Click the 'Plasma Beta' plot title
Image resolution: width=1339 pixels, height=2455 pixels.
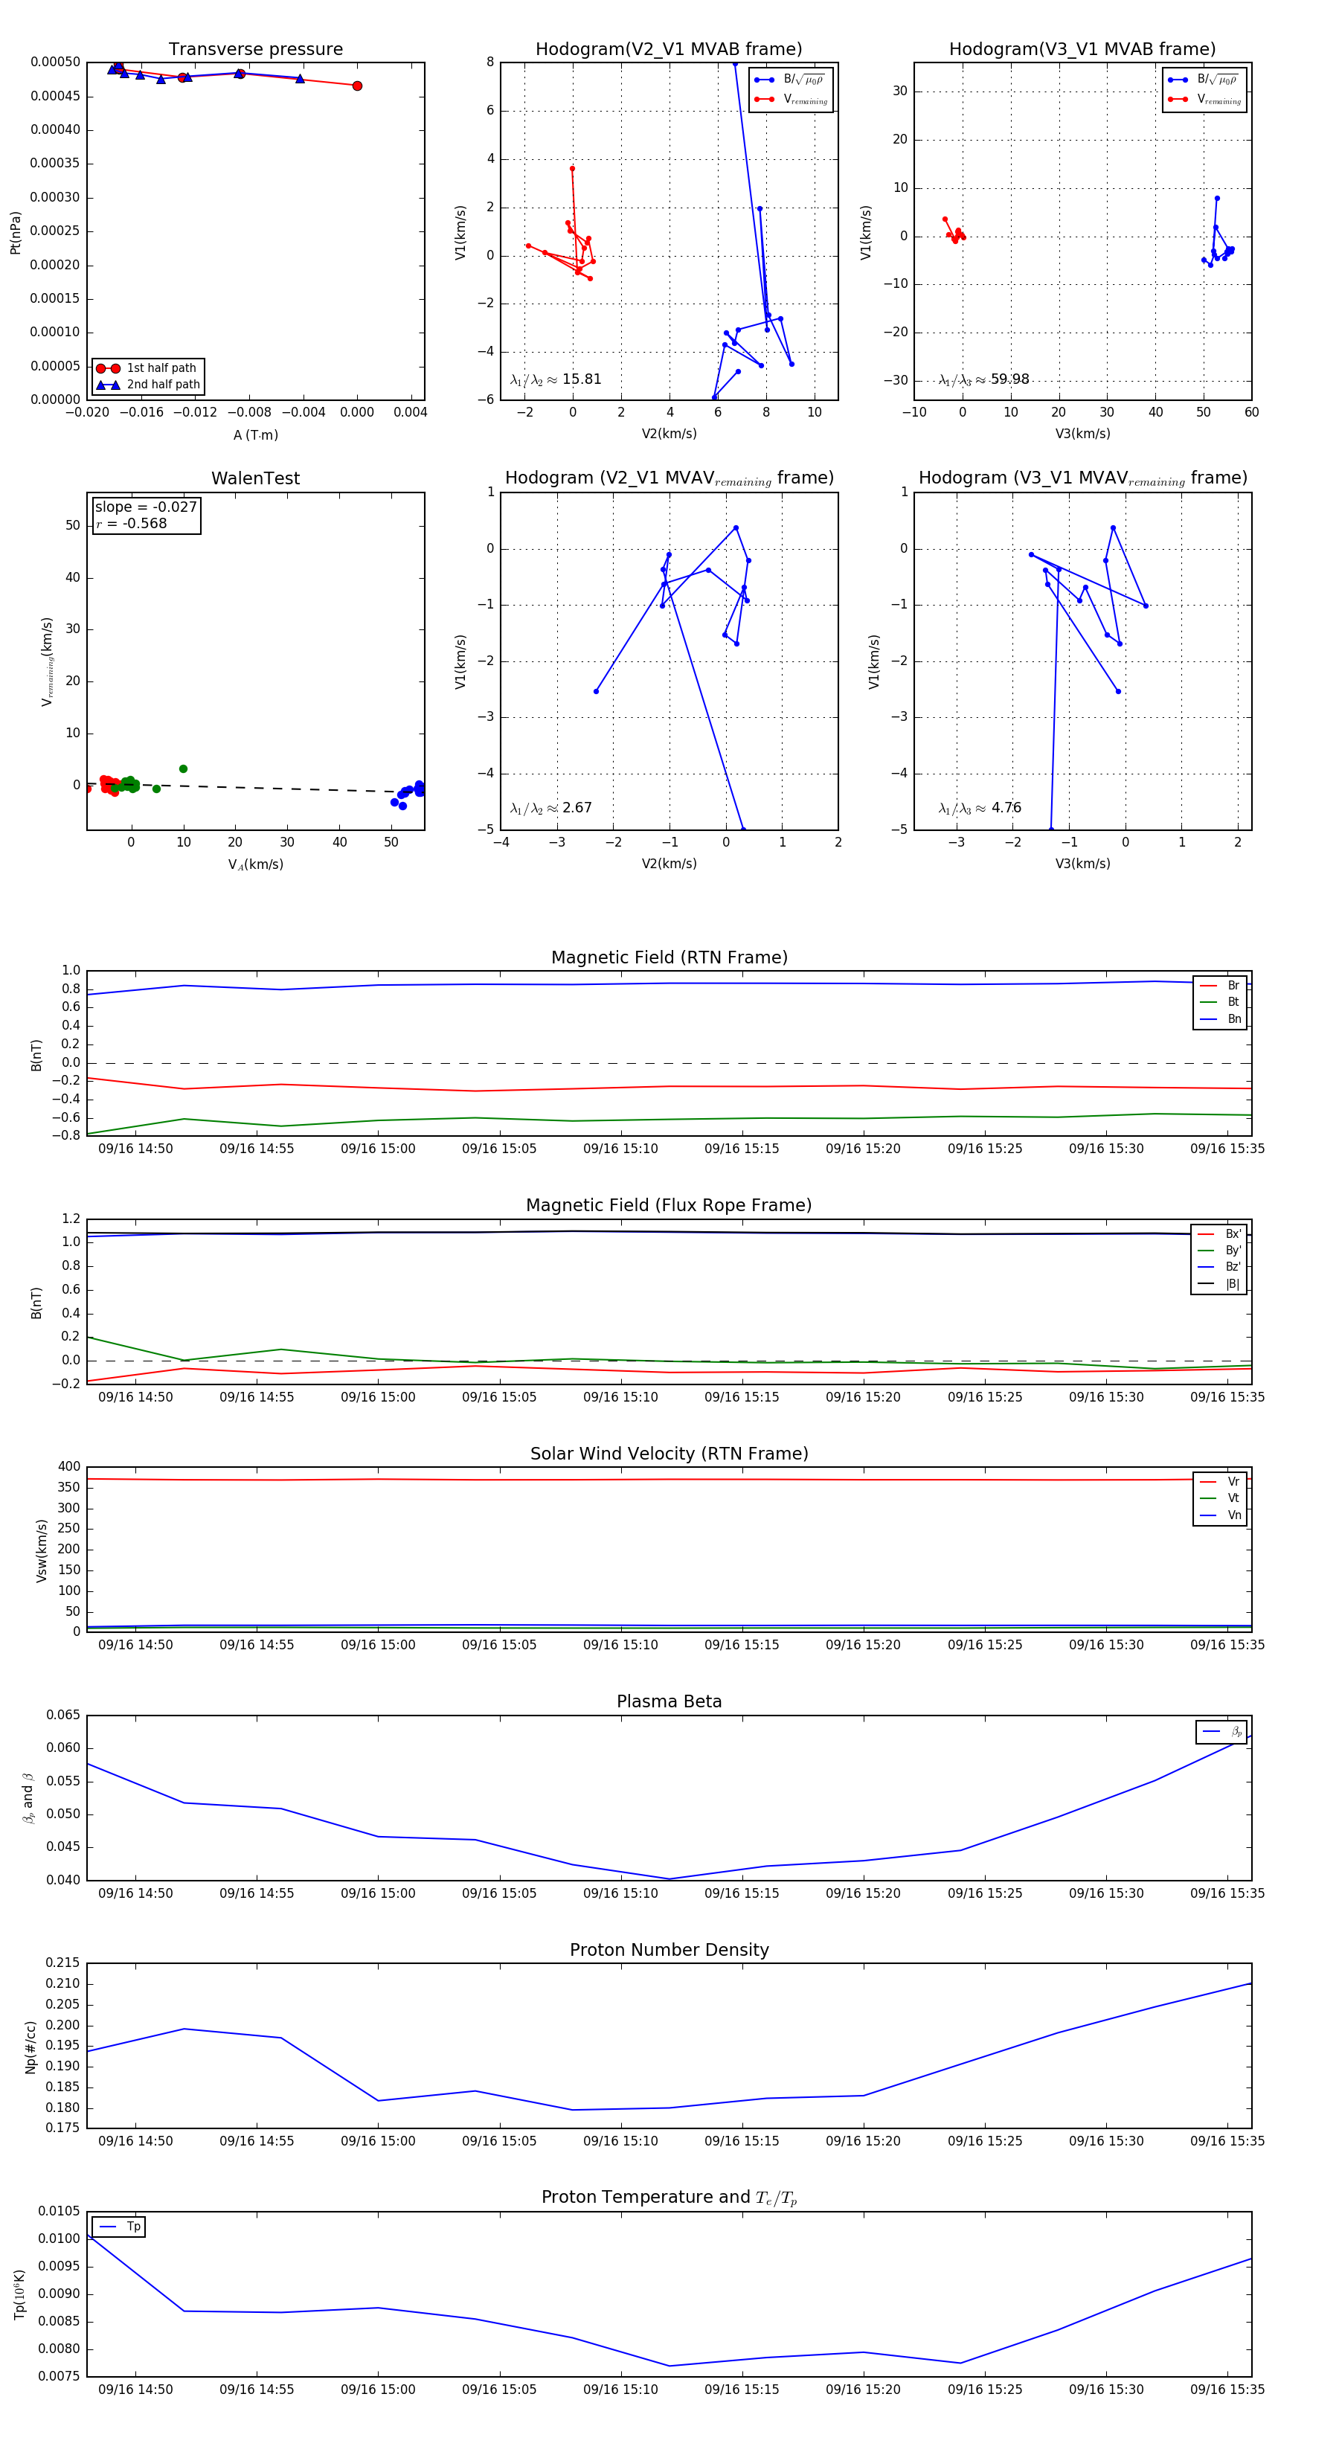[669, 1701]
